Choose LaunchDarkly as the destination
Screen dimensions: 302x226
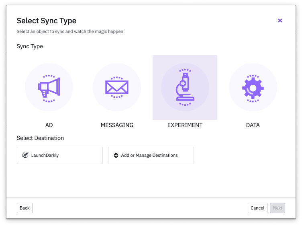point(60,155)
